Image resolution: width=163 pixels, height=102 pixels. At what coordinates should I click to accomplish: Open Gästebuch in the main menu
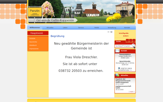(x=33, y=45)
